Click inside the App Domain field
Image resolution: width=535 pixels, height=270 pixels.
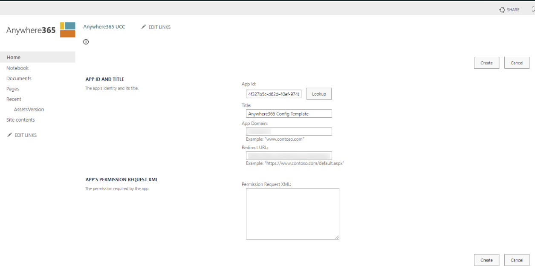pyautogui.click(x=289, y=131)
